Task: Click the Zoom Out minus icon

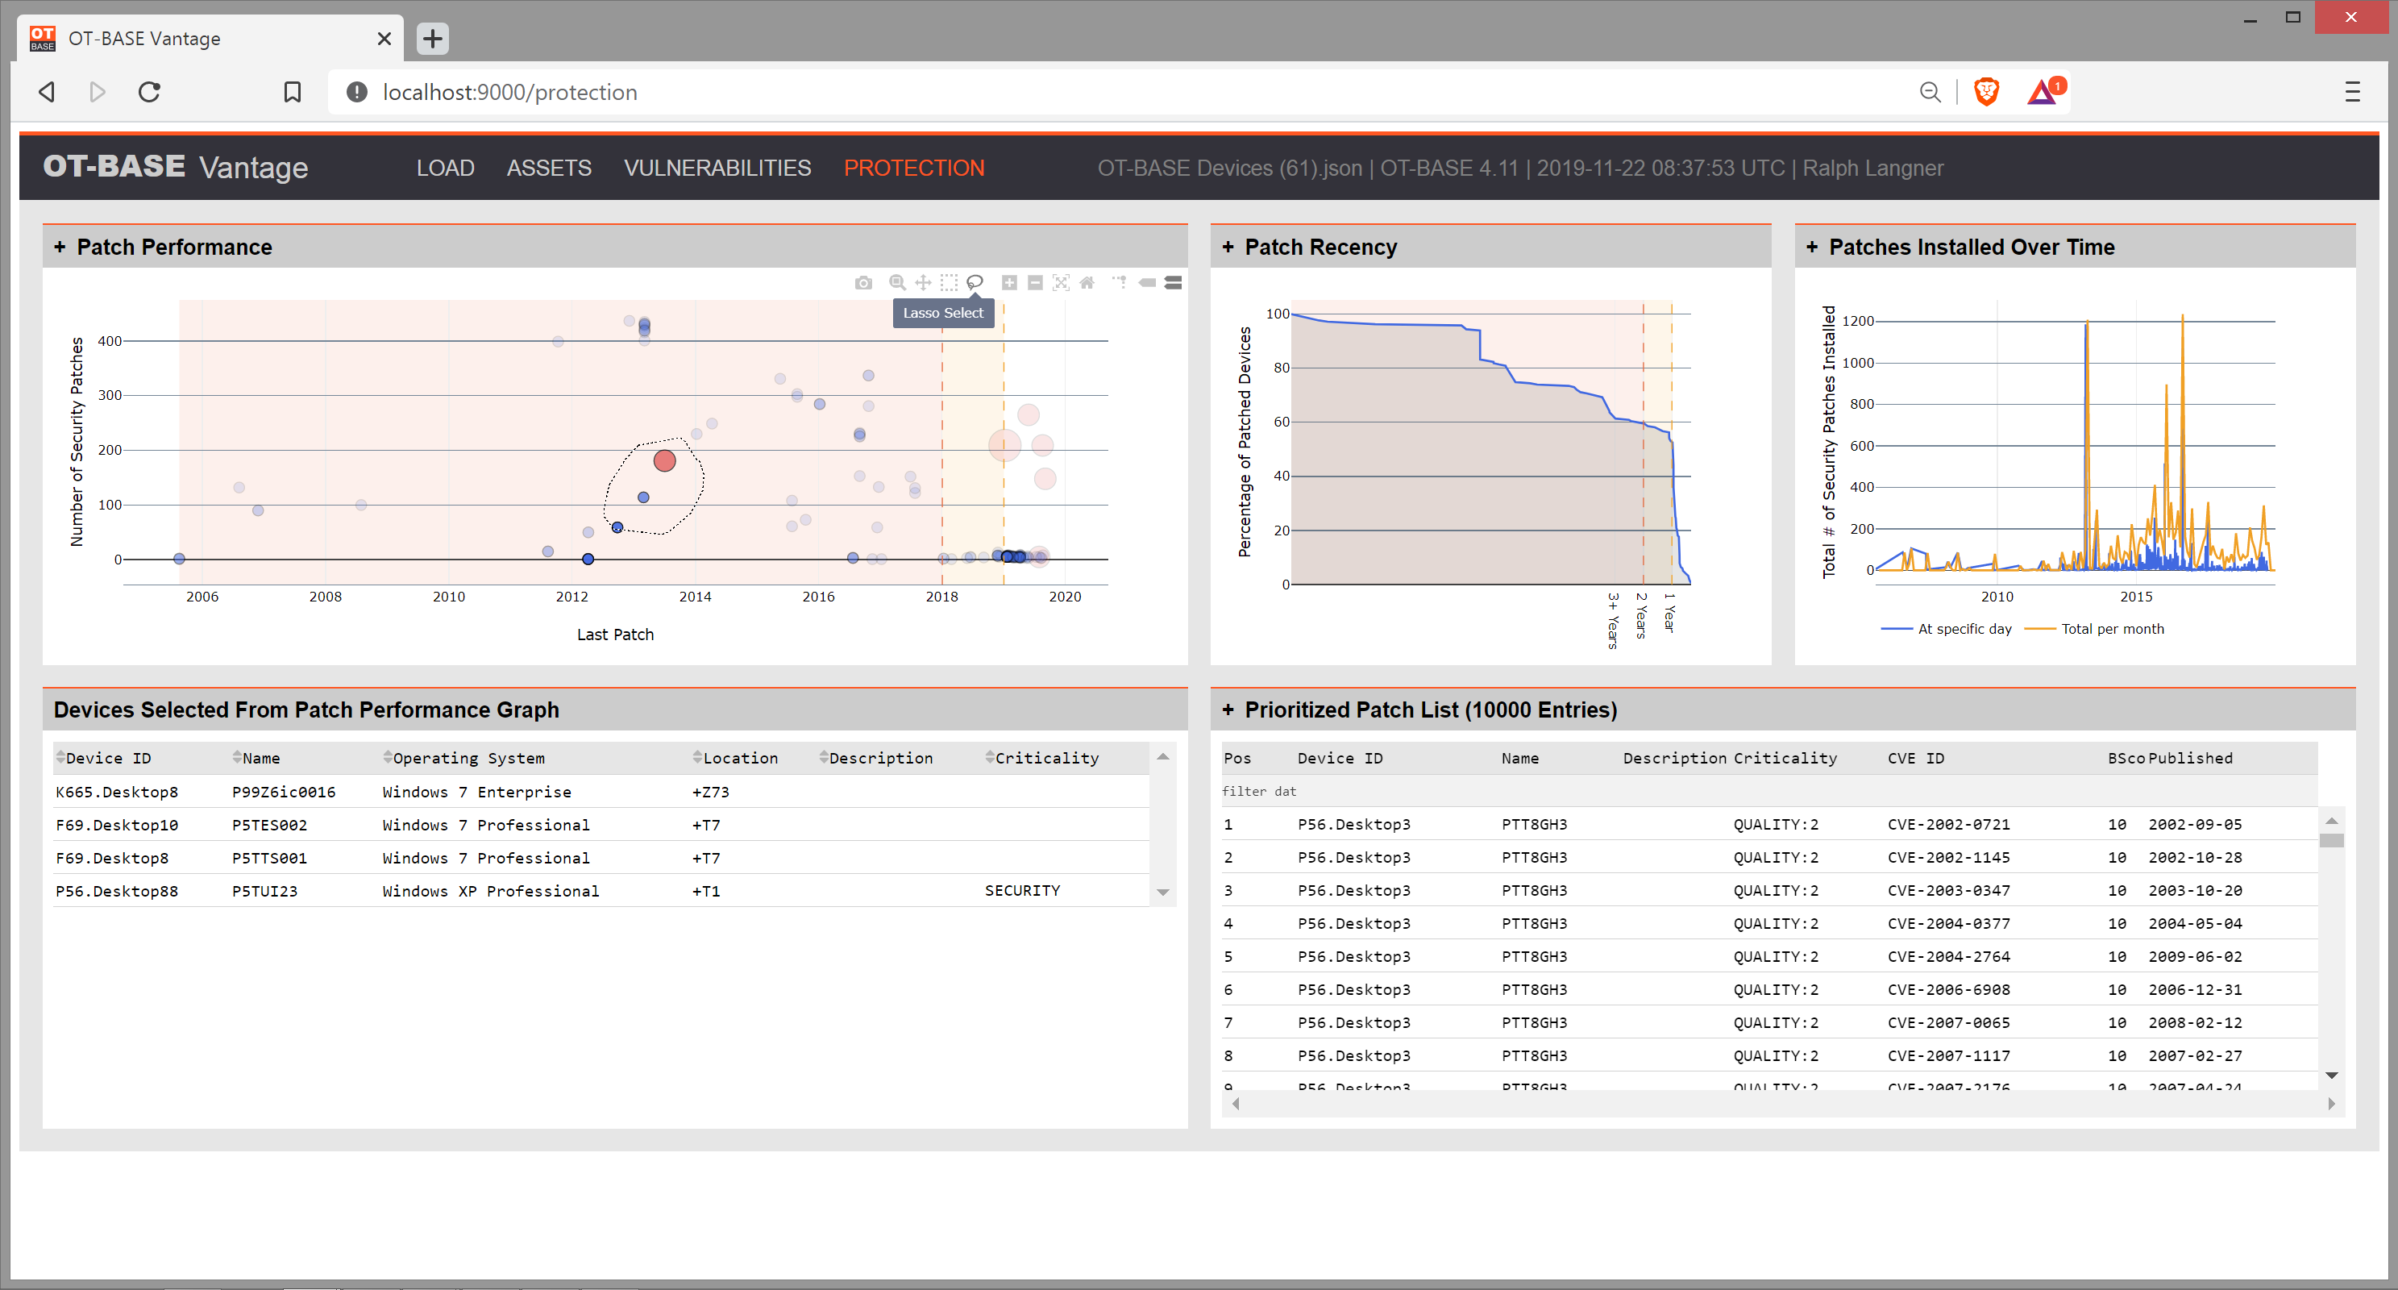Action: [1034, 282]
